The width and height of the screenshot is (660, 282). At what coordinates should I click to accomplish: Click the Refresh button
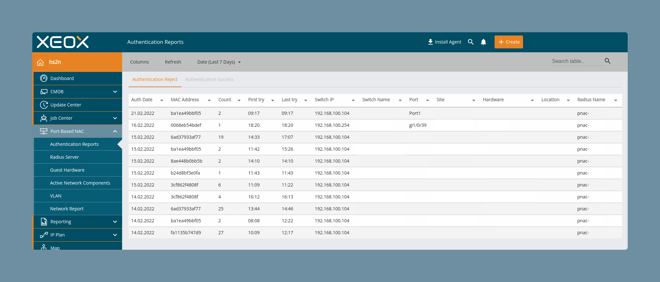tap(173, 62)
